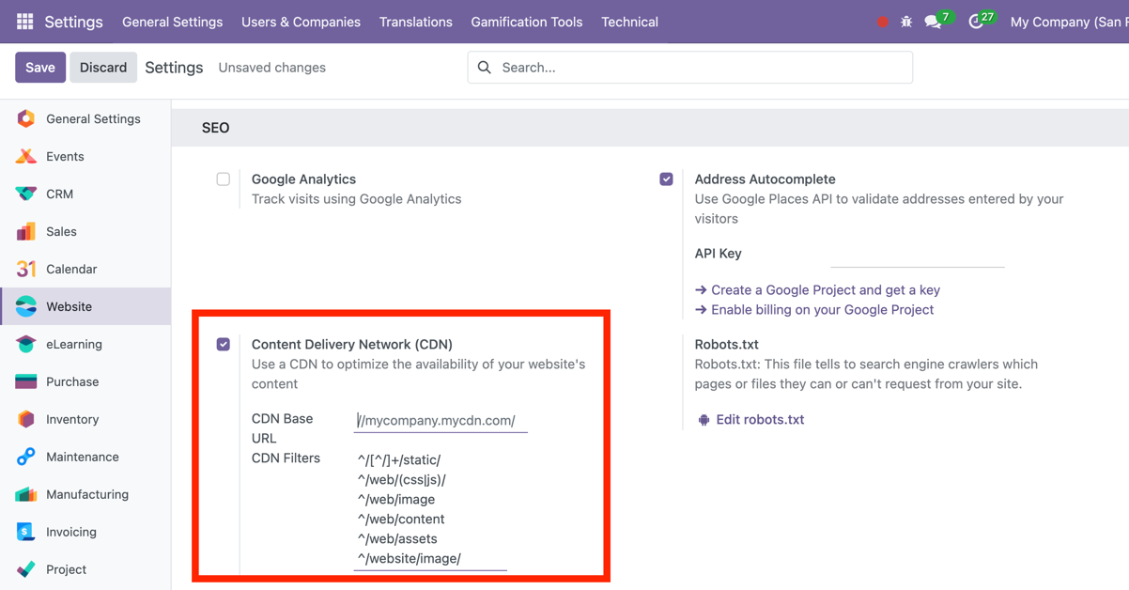Click the eLearning graduation cap icon
The width and height of the screenshot is (1129, 590).
26,344
